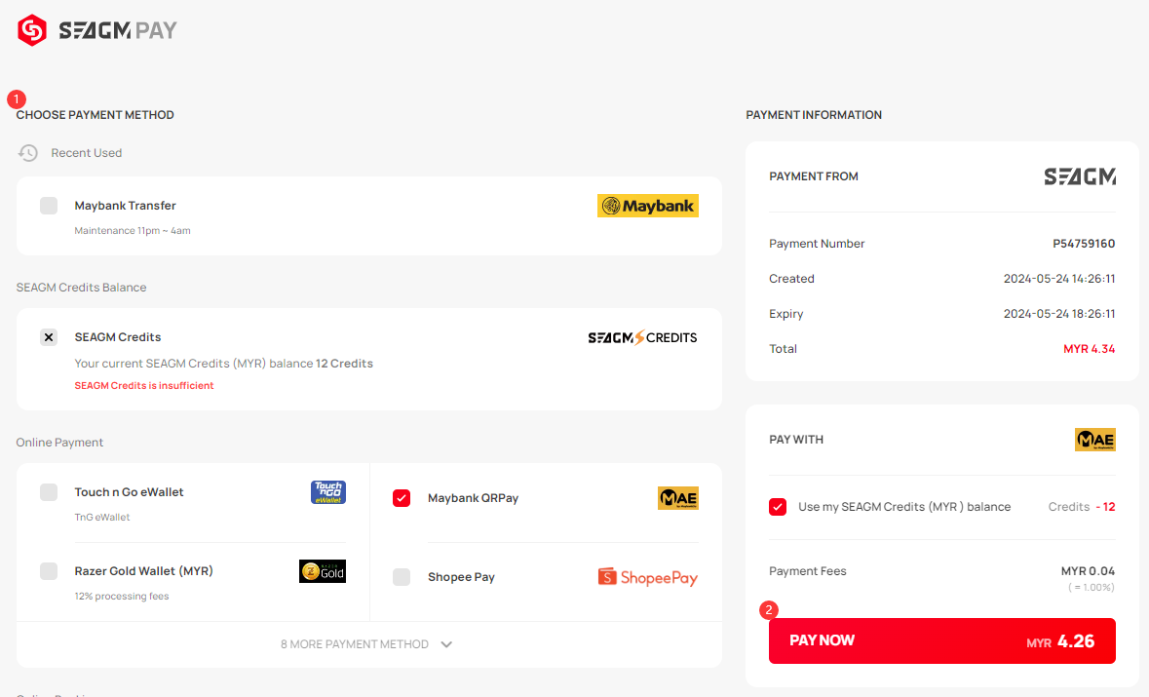Viewport: 1149px width, 697px height.
Task: Toggle Use my SEAGM Credits balance checkbox
Action: 778,507
